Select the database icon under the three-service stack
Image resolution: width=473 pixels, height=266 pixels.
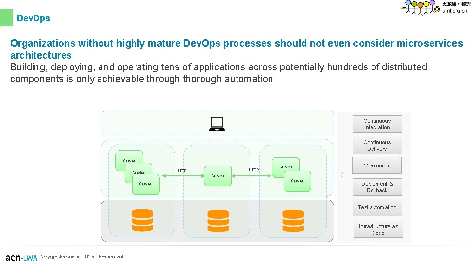point(142,220)
